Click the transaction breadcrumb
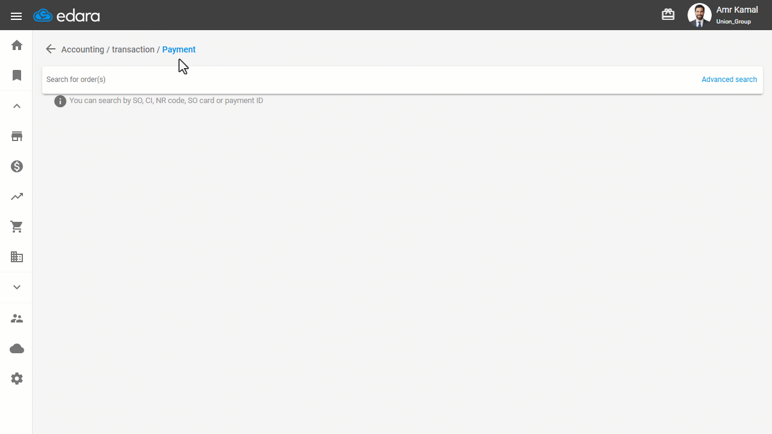This screenshot has height=434, width=772. 133,49
